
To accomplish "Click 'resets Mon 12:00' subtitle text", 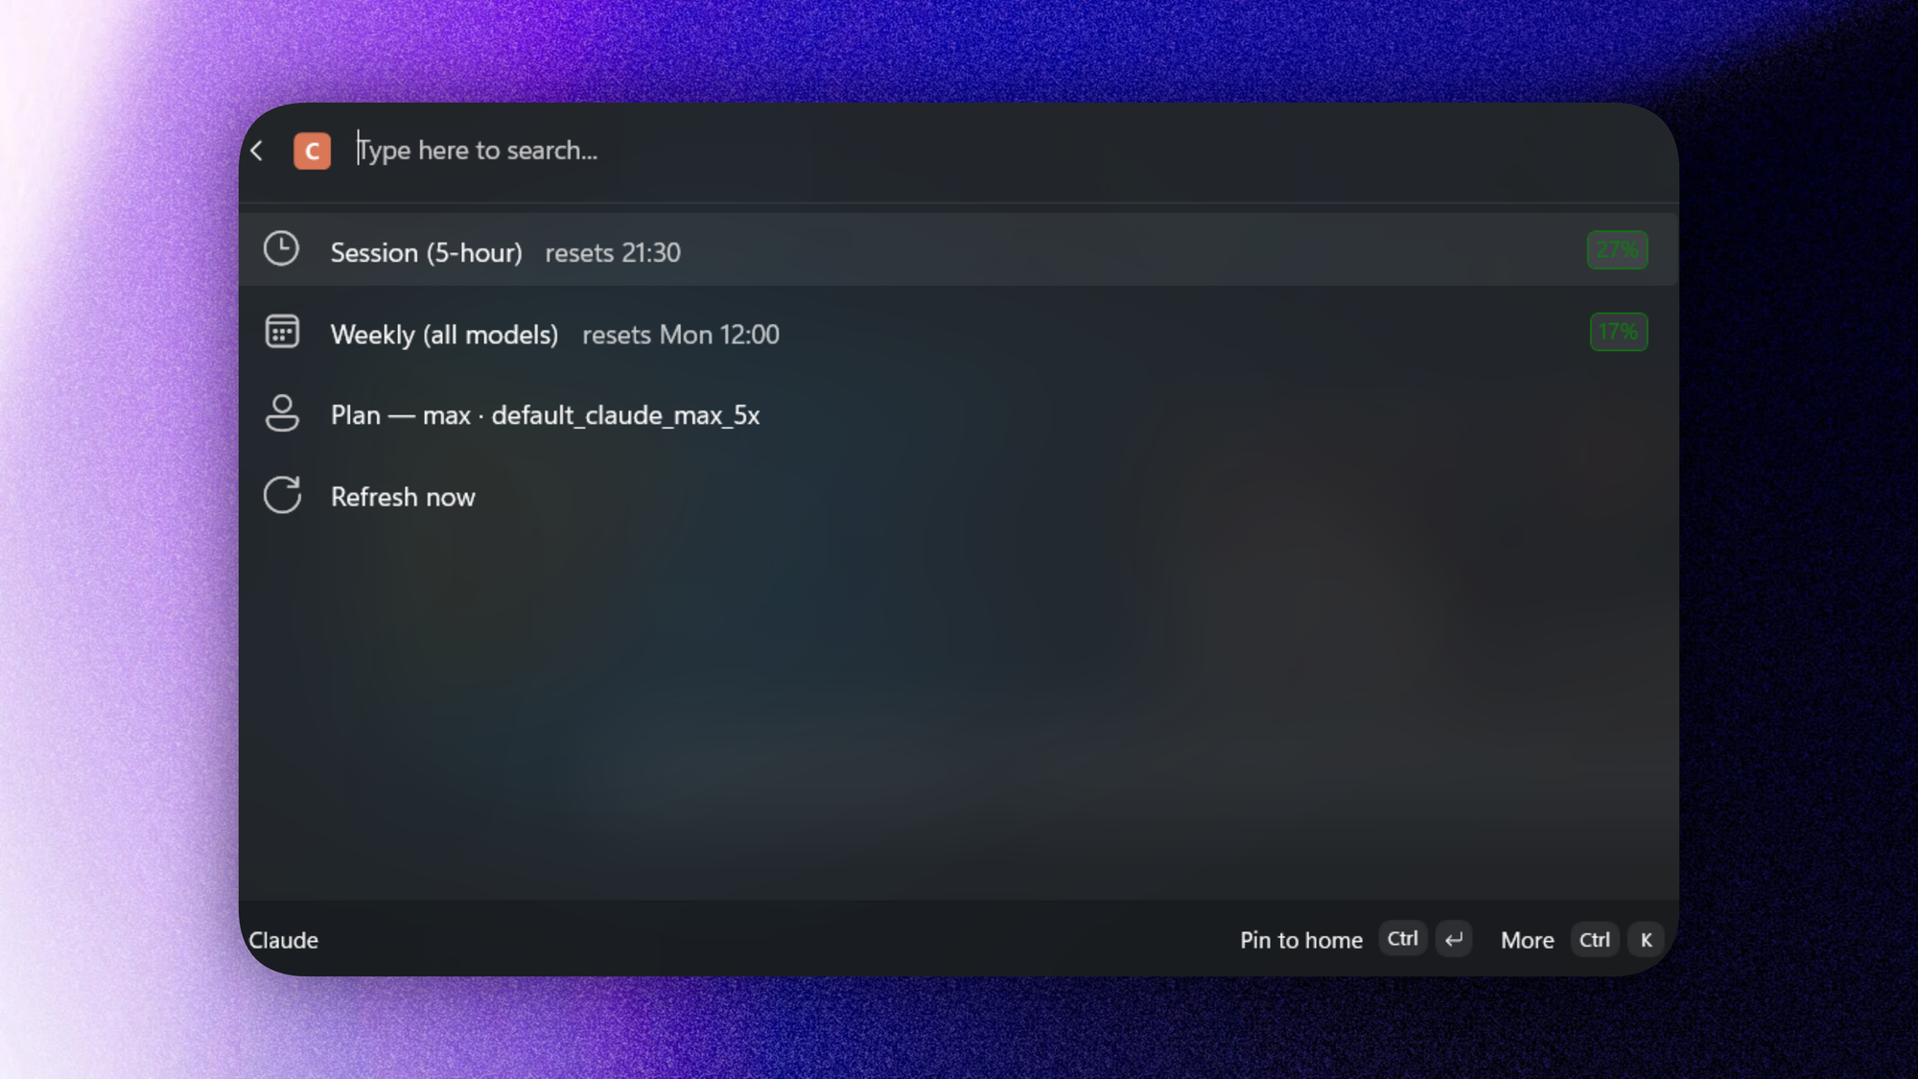I will click(681, 335).
